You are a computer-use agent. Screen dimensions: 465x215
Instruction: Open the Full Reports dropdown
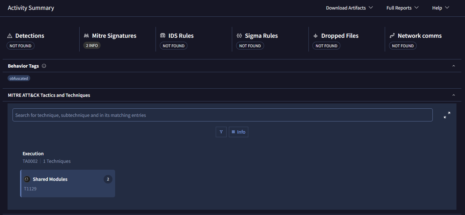click(402, 8)
